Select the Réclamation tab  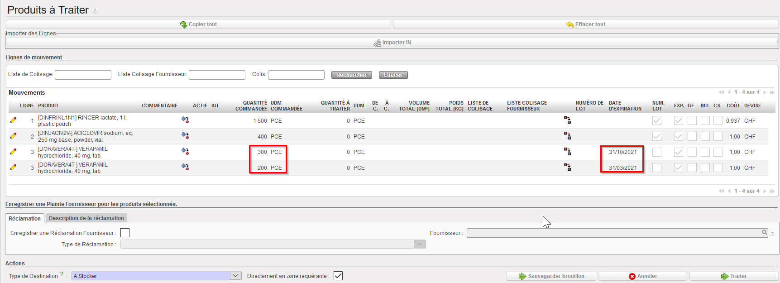point(24,218)
